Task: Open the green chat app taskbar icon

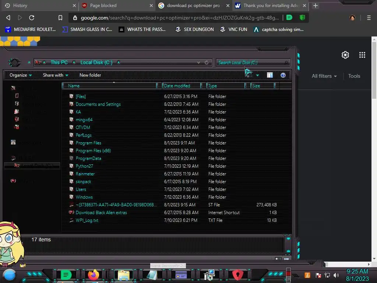Action: 66,275
